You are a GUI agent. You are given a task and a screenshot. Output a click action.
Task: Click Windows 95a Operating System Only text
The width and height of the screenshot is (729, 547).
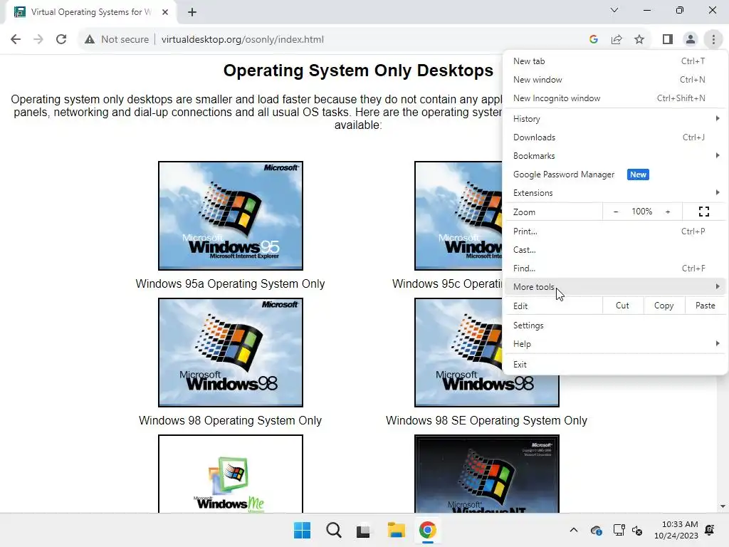[230, 283]
